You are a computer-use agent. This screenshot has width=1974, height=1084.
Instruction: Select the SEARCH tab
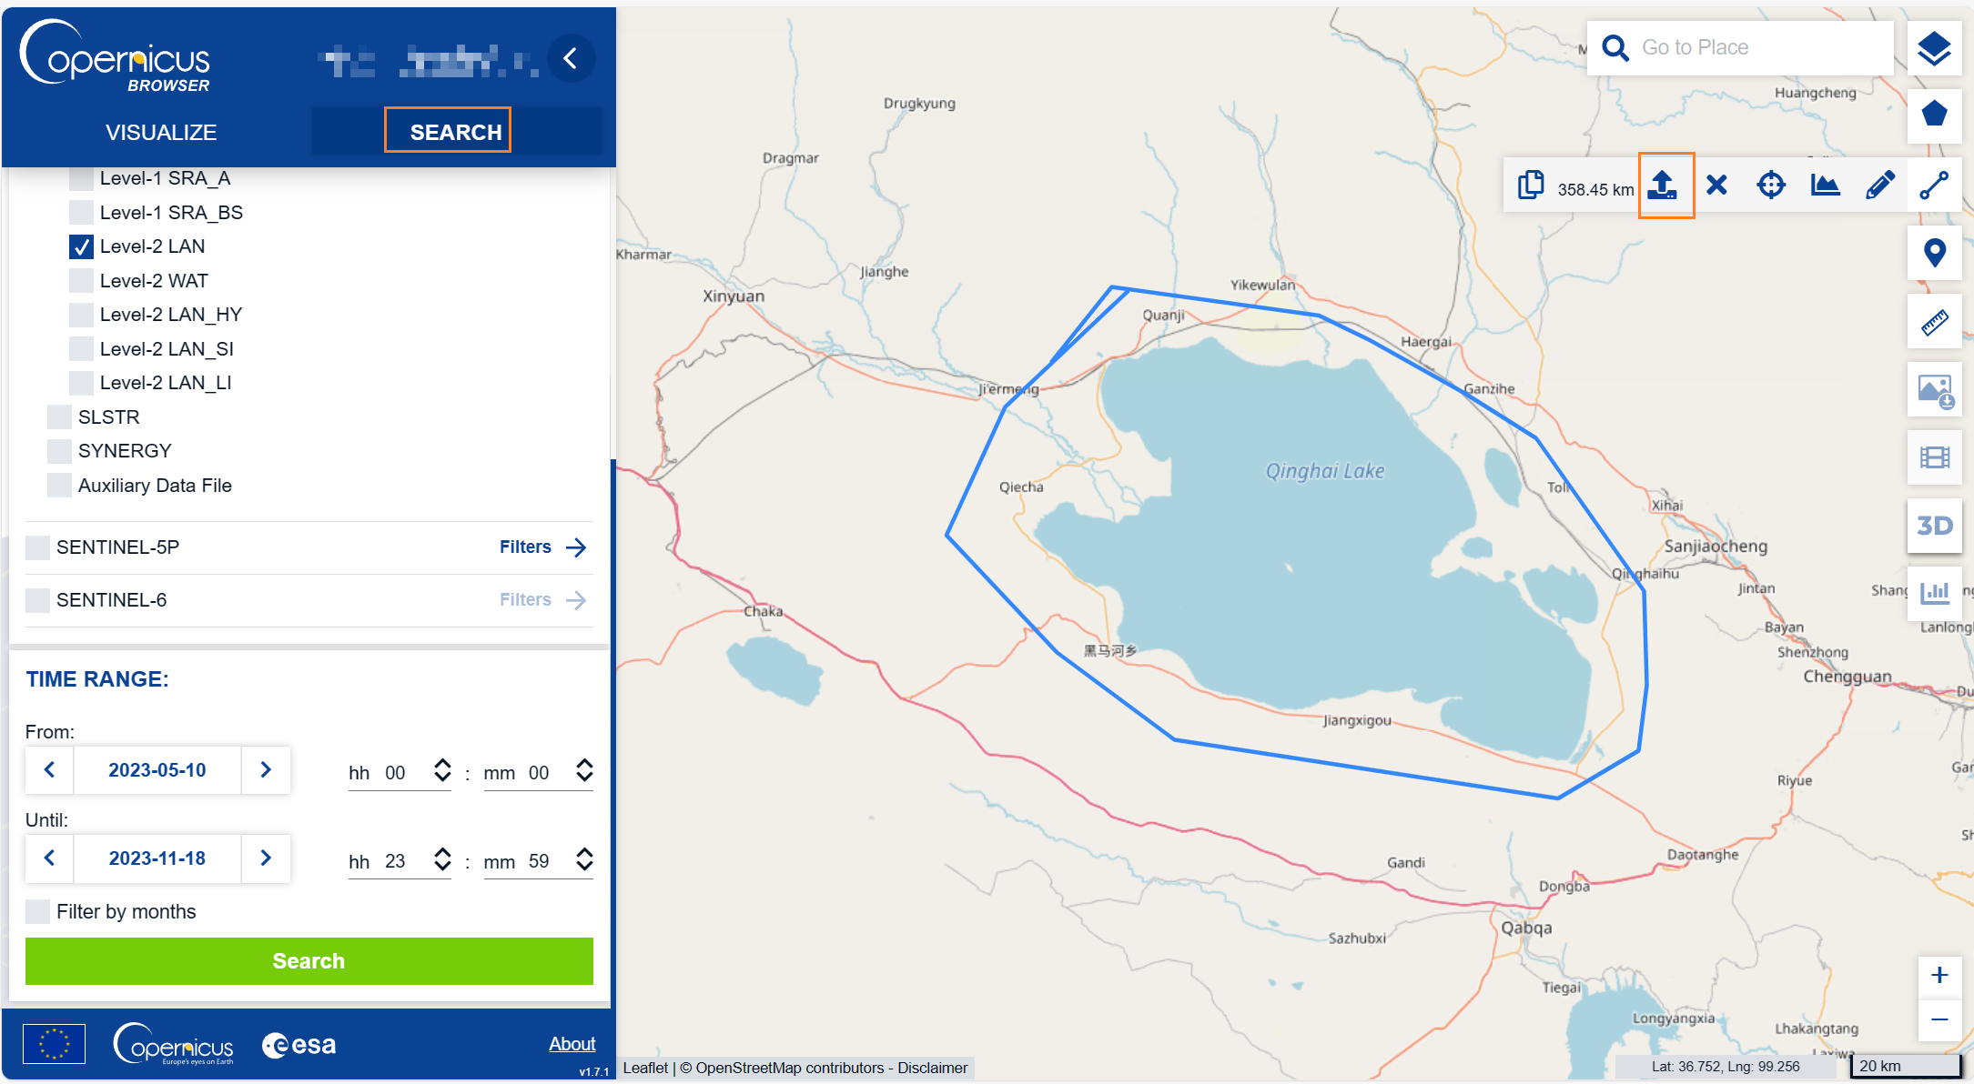455,132
